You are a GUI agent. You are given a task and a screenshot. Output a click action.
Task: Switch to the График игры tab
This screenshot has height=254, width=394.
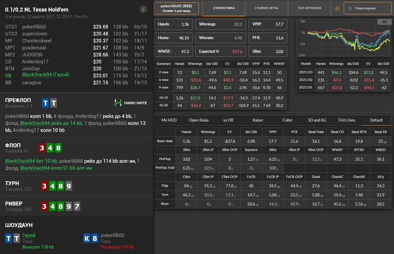coord(267,9)
